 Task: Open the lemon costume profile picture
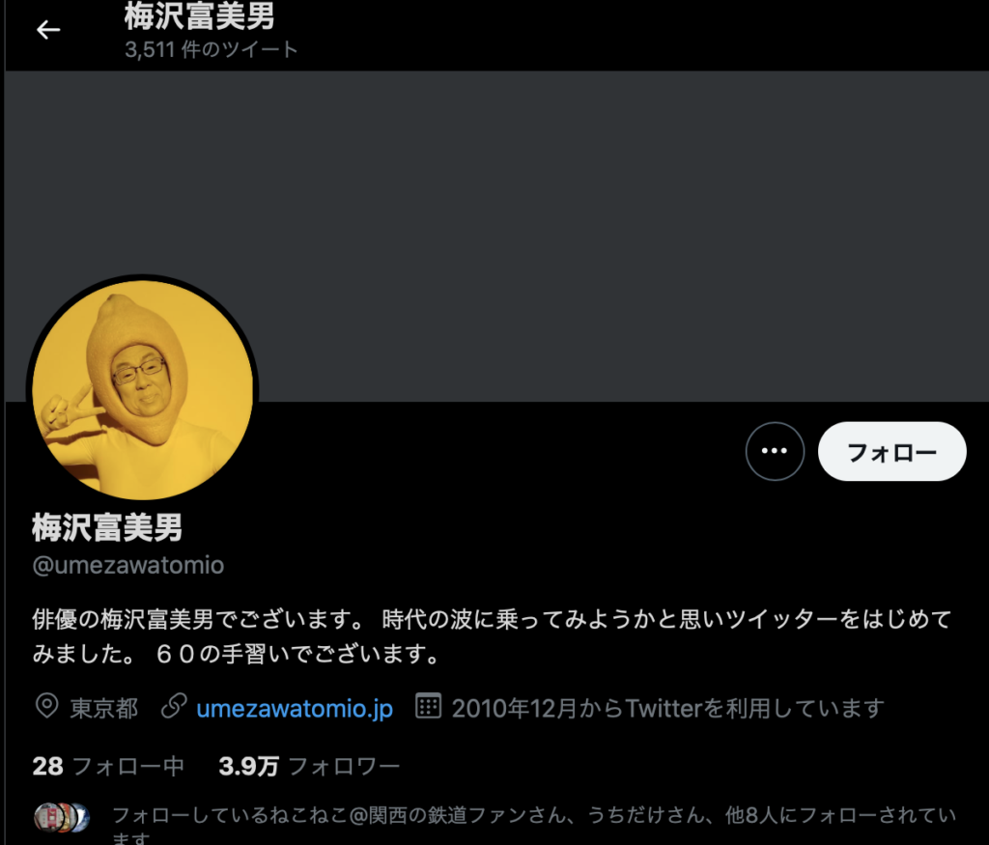(143, 389)
